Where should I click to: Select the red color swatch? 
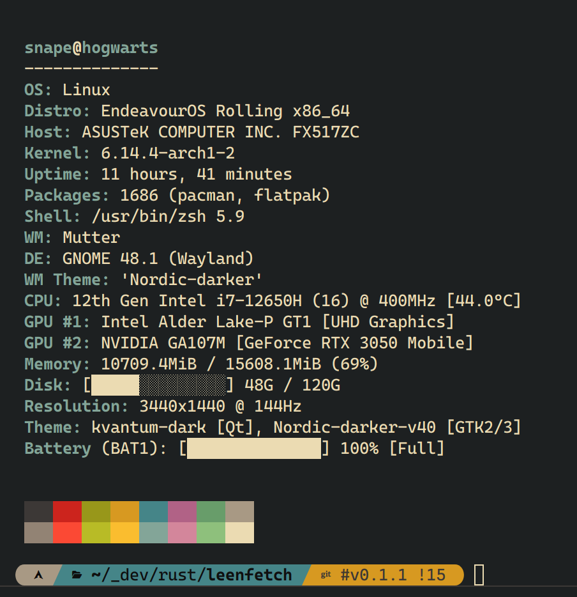point(67,512)
